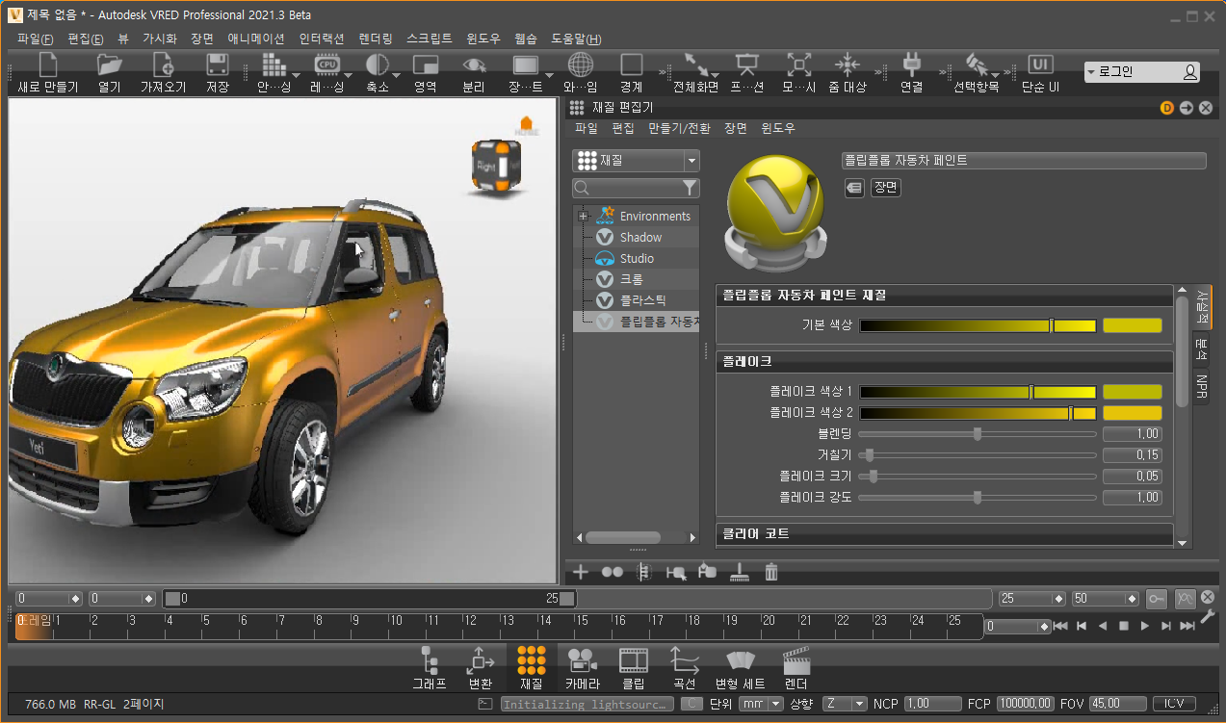Select the Studio environment item
This screenshot has width=1226, height=723.
pos(637,258)
